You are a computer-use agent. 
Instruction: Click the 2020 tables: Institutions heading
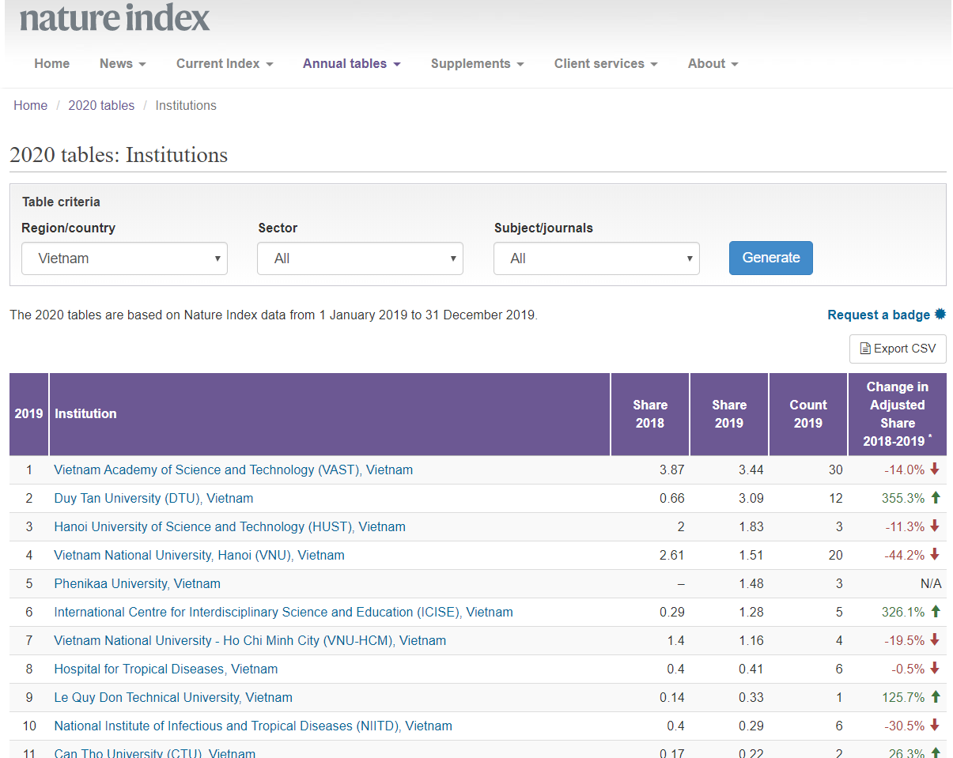pyautogui.click(x=119, y=155)
